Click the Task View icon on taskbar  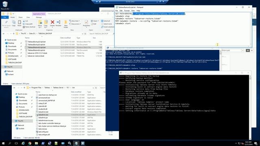click(x=16, y=143)
